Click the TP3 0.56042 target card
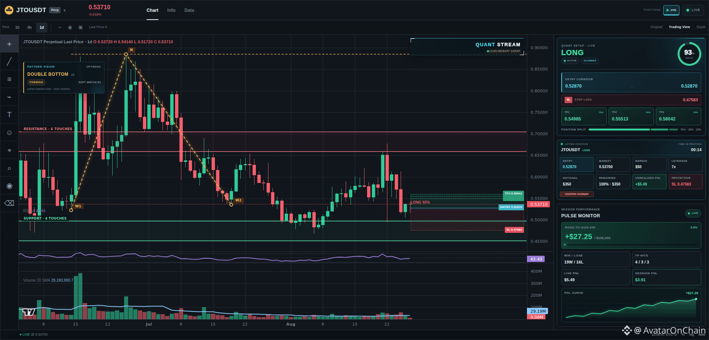 coord(678,116)
